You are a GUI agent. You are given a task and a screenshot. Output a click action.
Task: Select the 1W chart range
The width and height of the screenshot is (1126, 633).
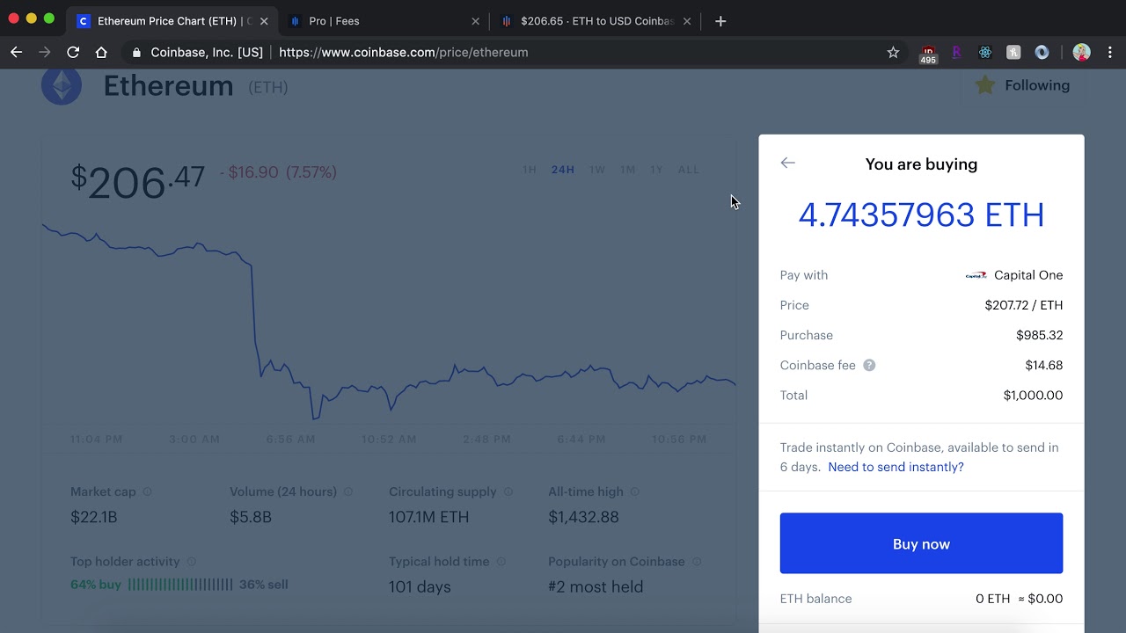597,170
